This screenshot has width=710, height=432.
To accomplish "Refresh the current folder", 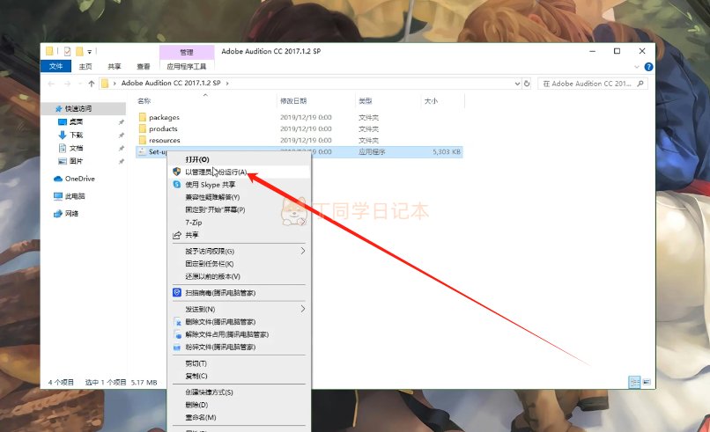I will pos(527,84).
